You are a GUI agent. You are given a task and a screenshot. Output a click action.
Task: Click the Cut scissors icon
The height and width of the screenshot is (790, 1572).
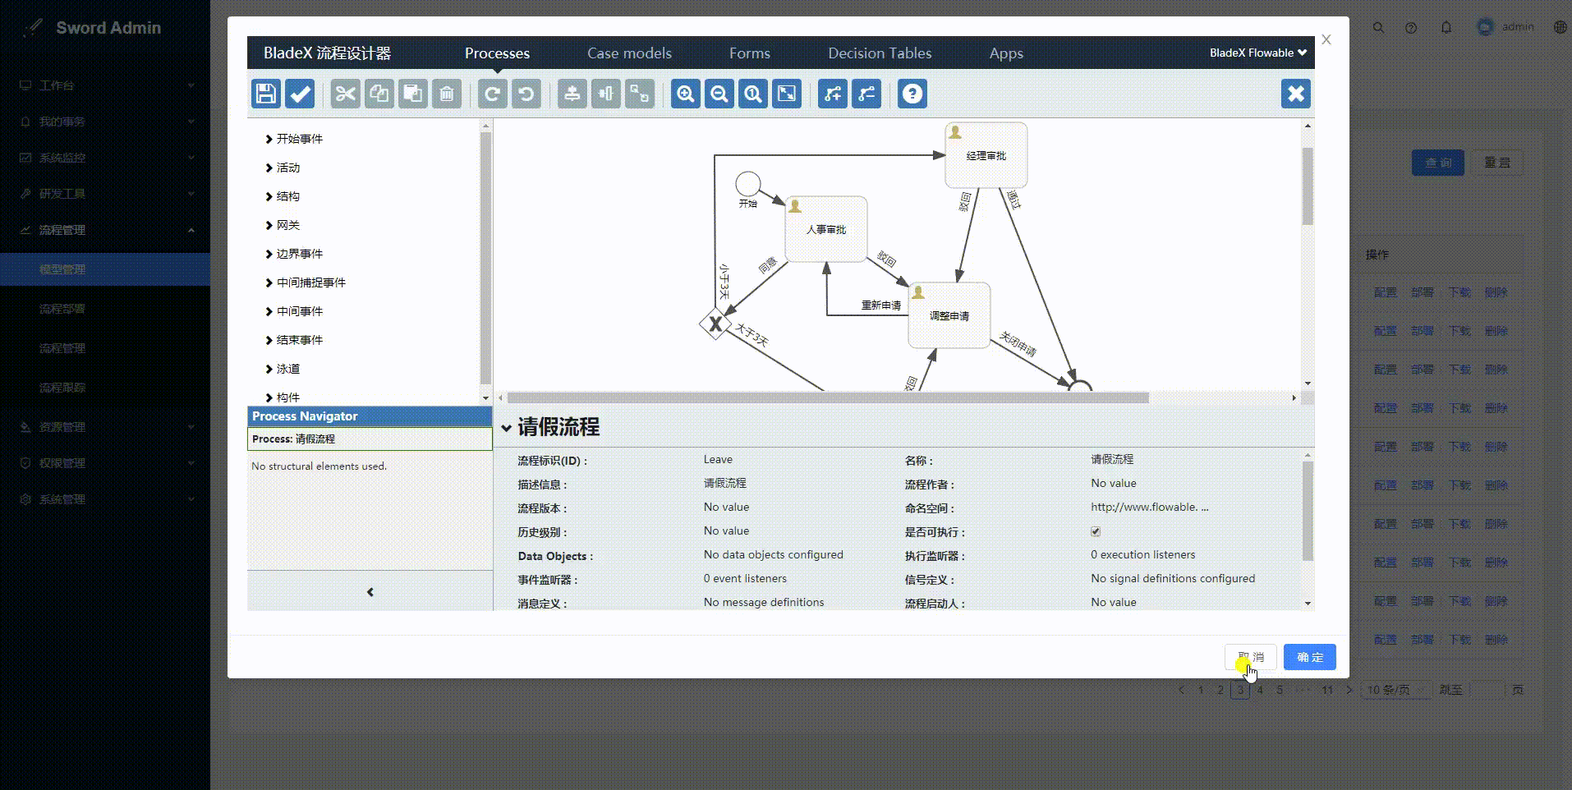346,94
